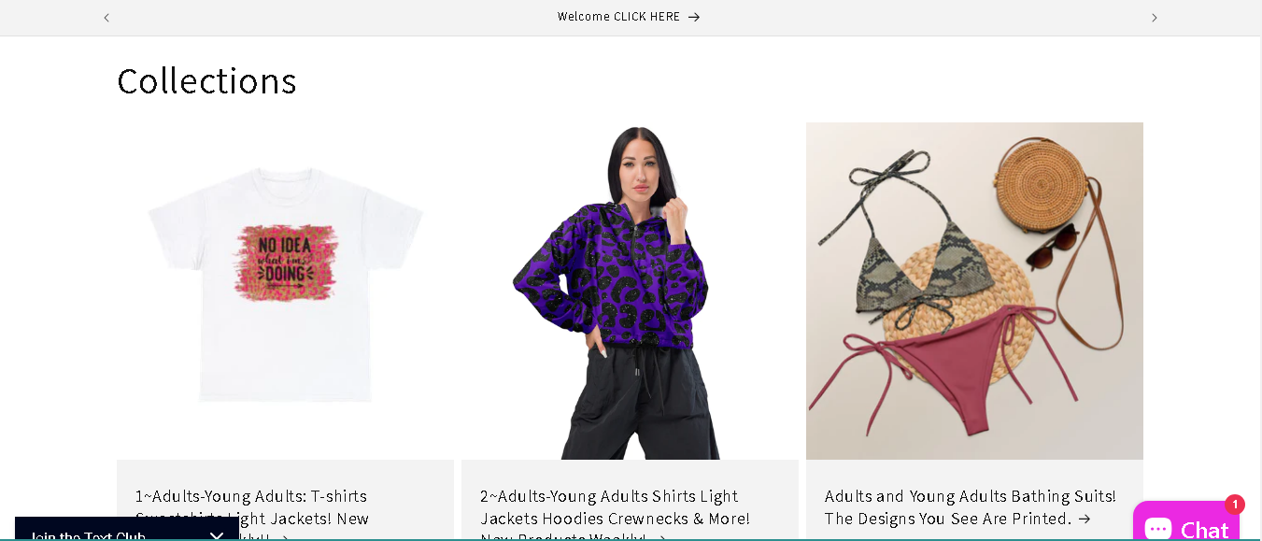Advance to the next announcement with right chevron

tap(1154, 18)
